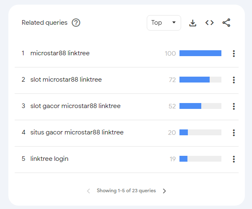
Task: Open more options for linktree login
Action: coord(234,159)
